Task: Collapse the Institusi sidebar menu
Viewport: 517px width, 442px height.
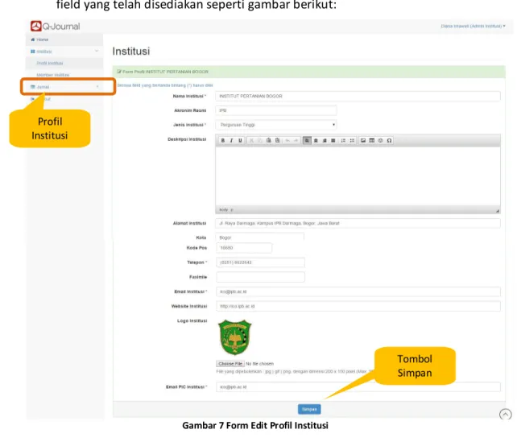Action: [x=64, y=52]
